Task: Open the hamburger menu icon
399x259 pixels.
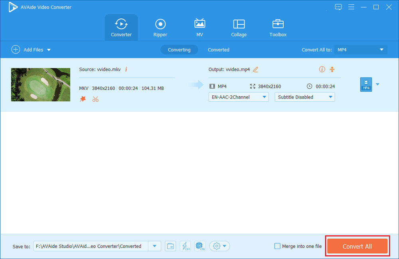Action: click(351, 7)
